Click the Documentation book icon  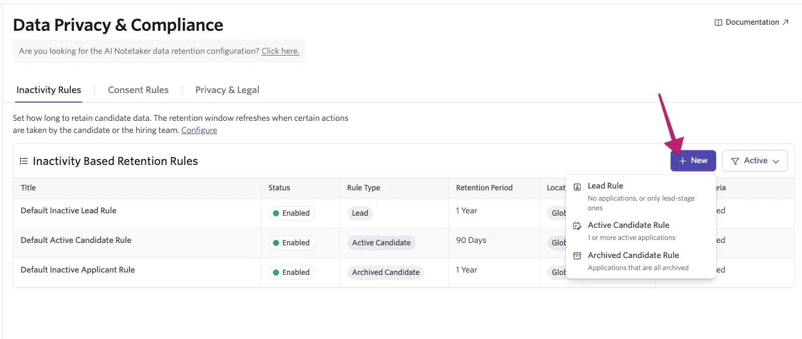click(718, 22)
